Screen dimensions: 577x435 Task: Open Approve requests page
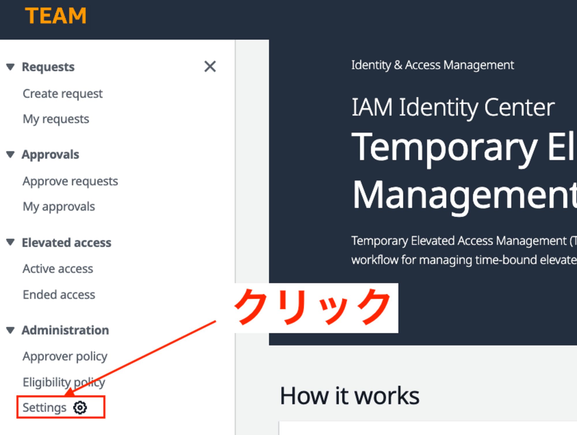[x=70, y=181]
